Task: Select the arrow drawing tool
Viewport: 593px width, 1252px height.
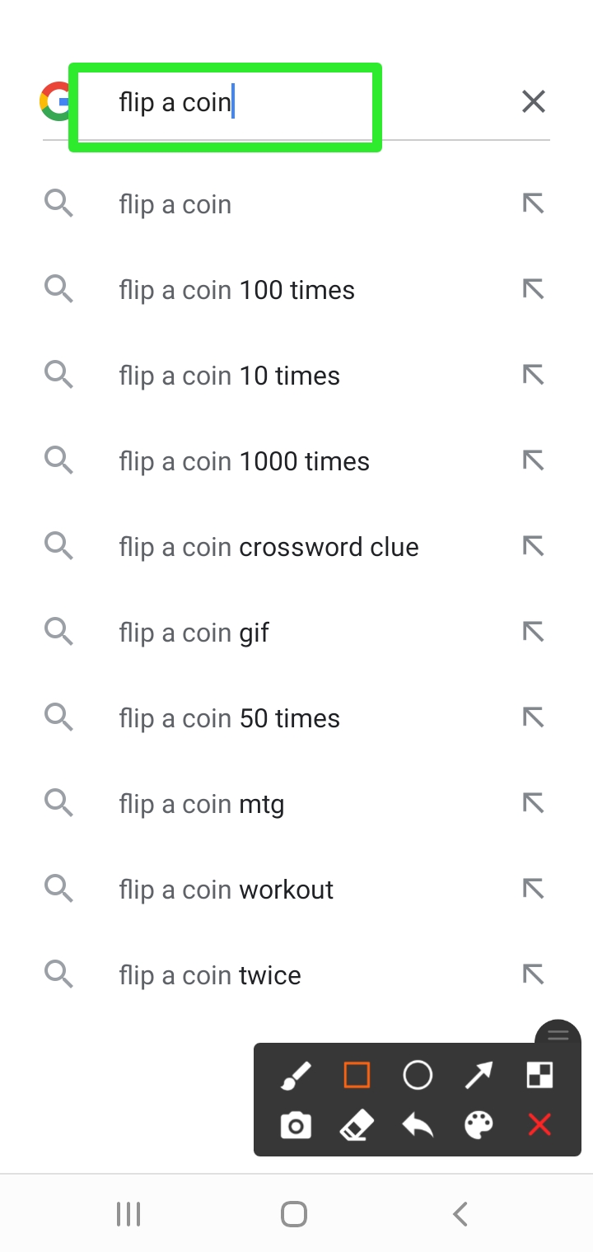Action: [479, 1076]
